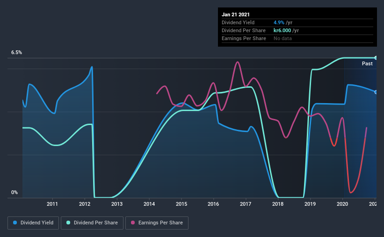Toggle the Earnings Per Share legend button
The height and width of the screenshot is (237, 384).
(157, 223)
